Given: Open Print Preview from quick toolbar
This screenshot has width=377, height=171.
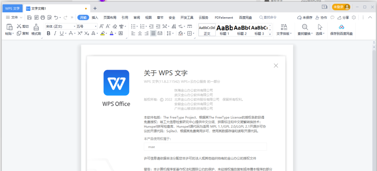Looking at the screenshot, I should [49, 18].
